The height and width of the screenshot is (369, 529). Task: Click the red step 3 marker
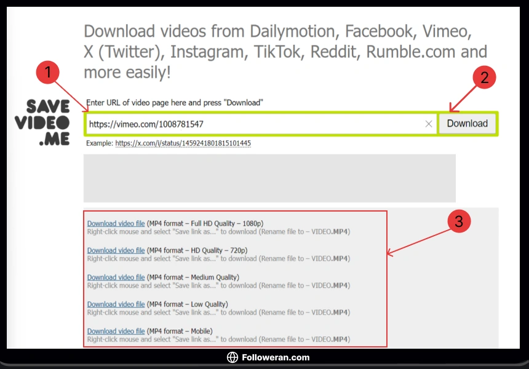coord(458,222)
